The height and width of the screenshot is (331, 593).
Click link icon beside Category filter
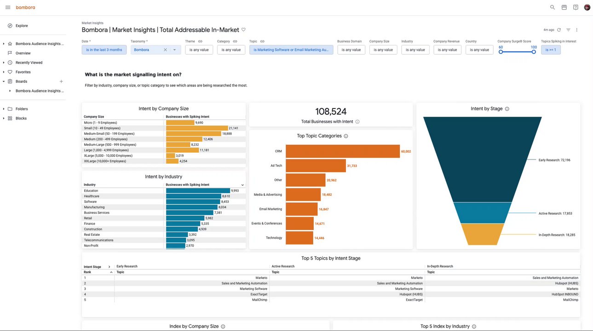[235, 41]
